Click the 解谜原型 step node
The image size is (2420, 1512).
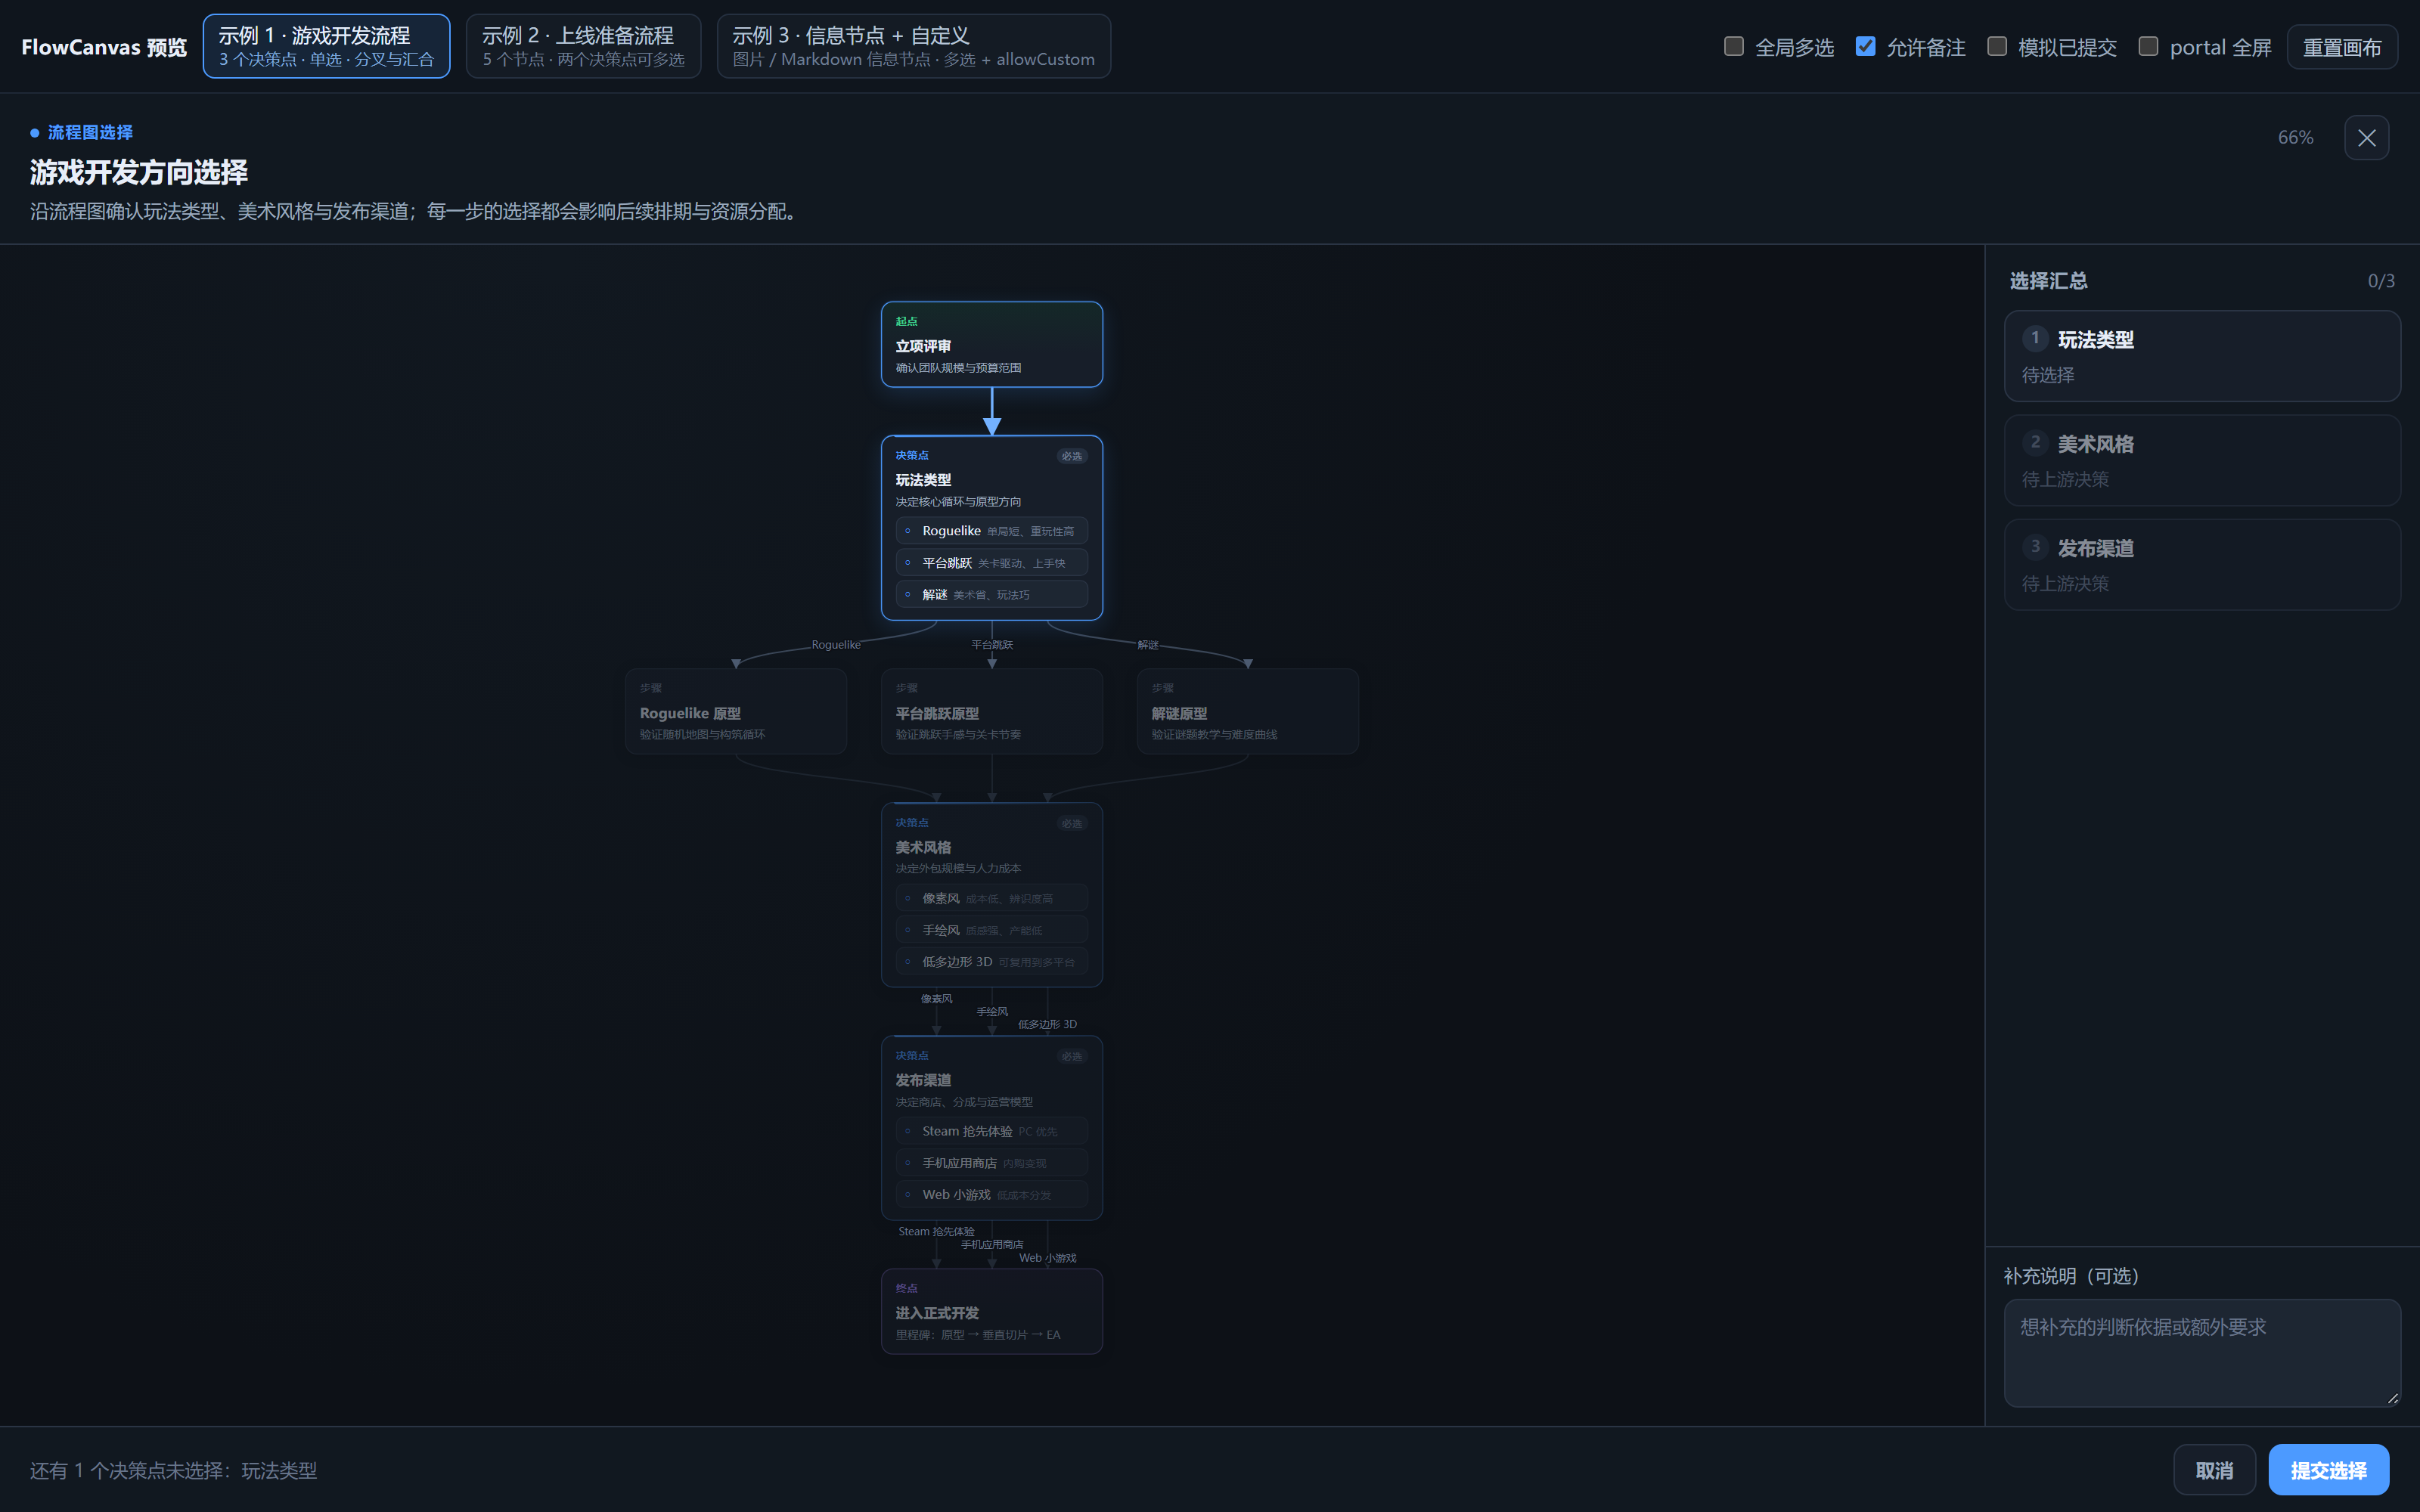click(1247, 711)
